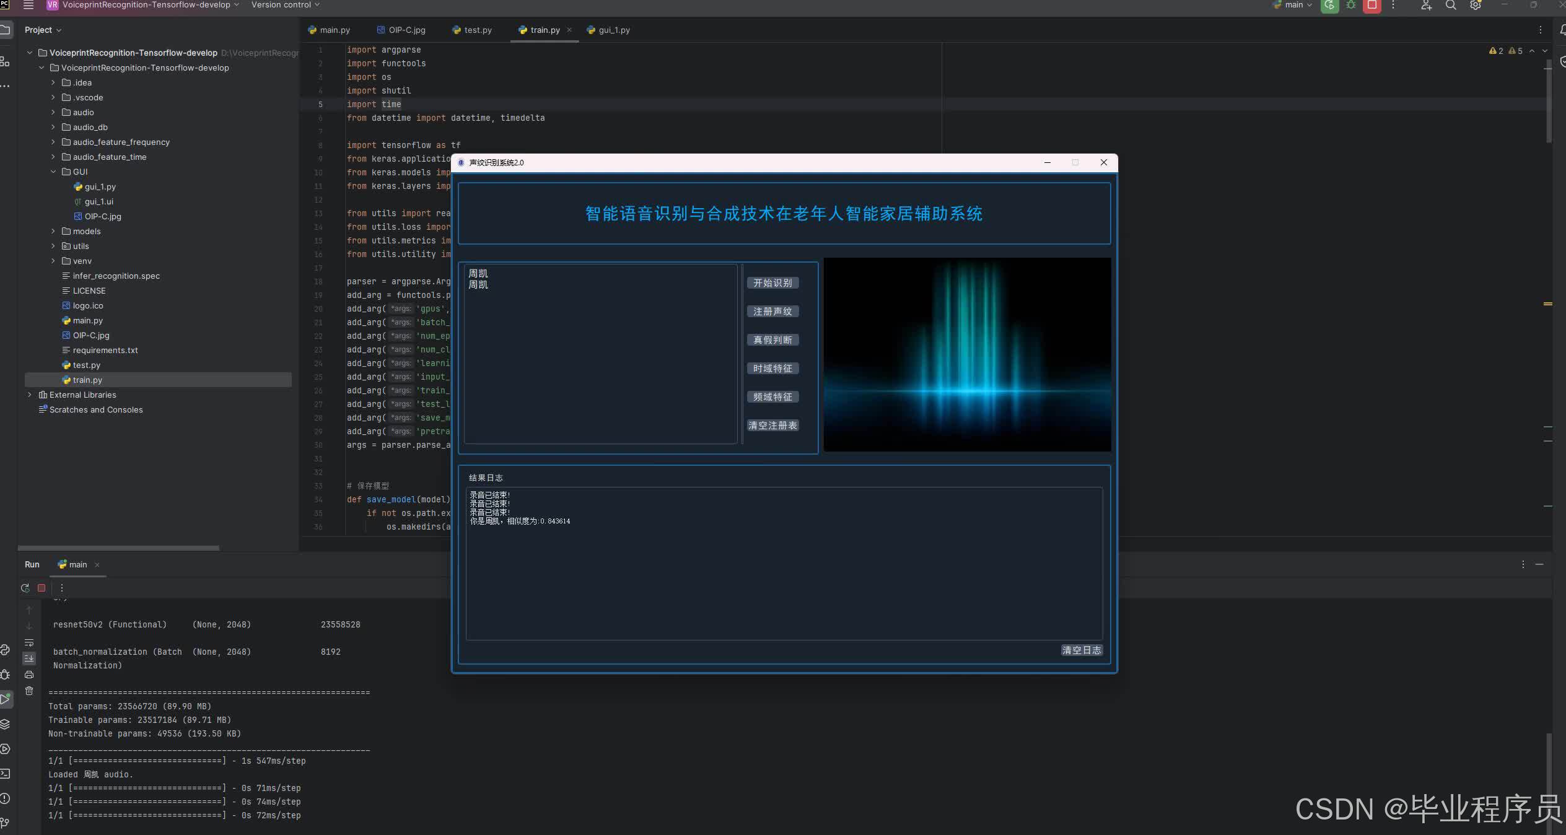Click 时域特征 button in voiceprint window
Image resolution: width=1566 pixels, height=835 pixels.
772,368
